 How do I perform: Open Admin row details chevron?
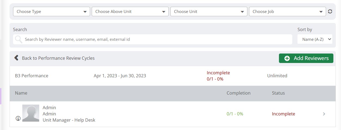[324, 114]
